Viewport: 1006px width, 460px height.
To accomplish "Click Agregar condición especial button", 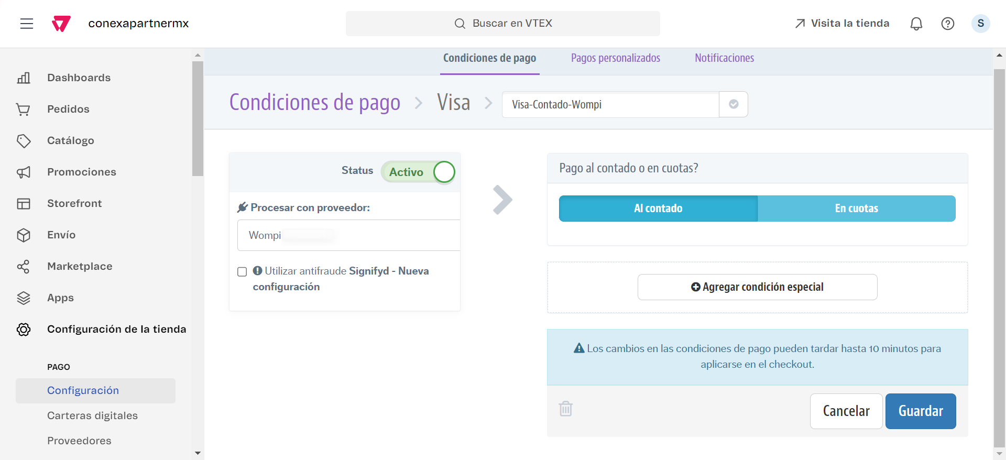I will pos(757,287).
